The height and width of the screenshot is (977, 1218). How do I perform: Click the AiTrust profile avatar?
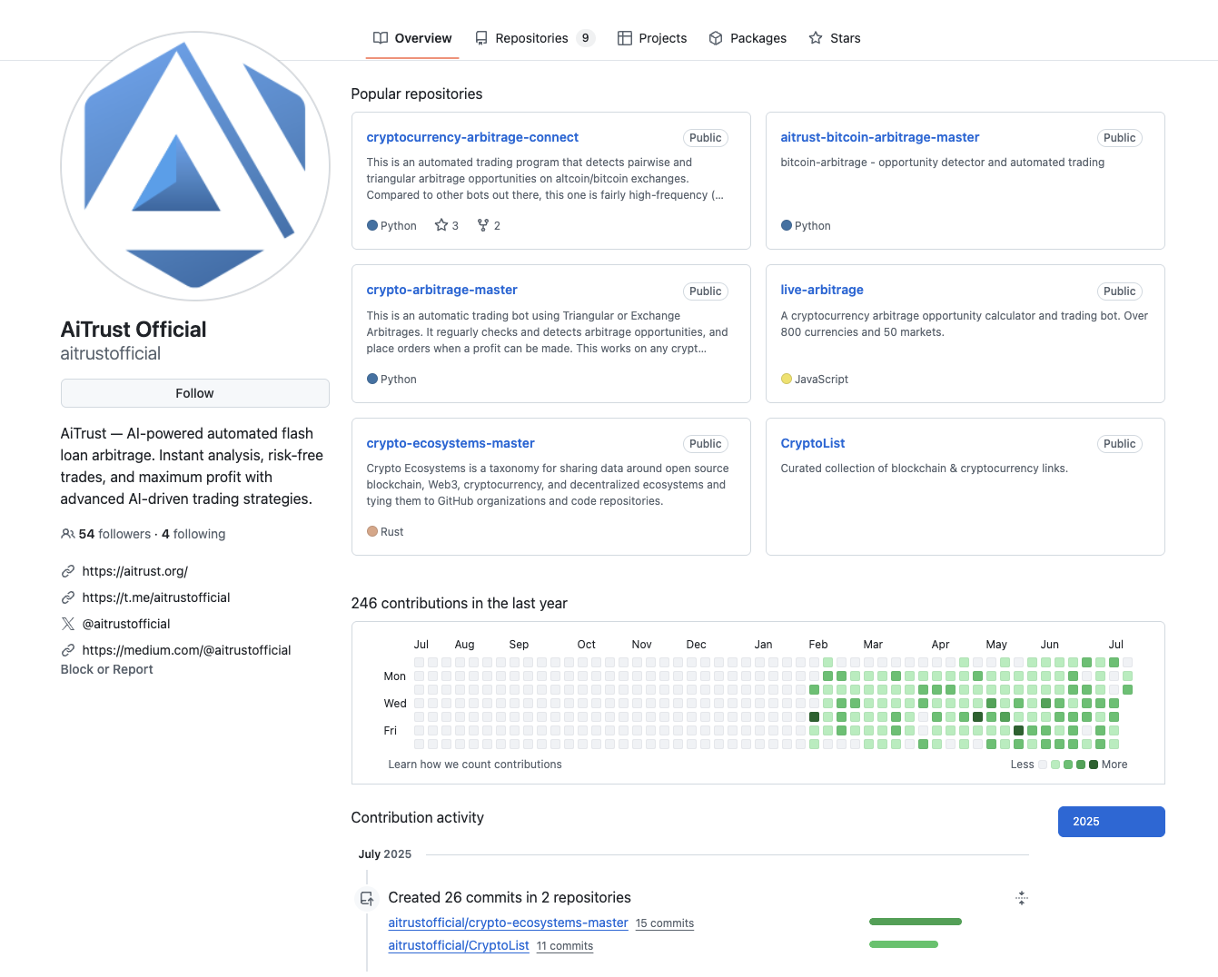[195, 166]
